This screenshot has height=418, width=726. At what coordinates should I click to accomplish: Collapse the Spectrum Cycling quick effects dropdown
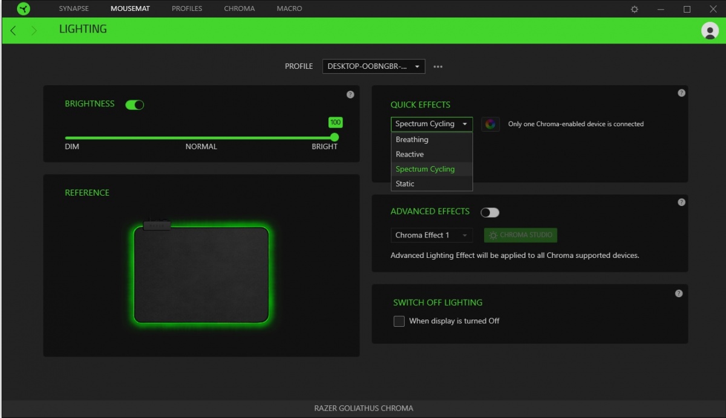[432, 124]
